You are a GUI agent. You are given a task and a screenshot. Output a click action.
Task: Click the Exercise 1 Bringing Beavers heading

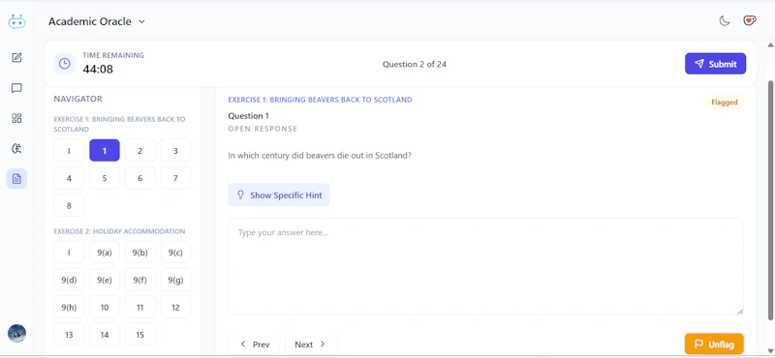pos(320,100)
